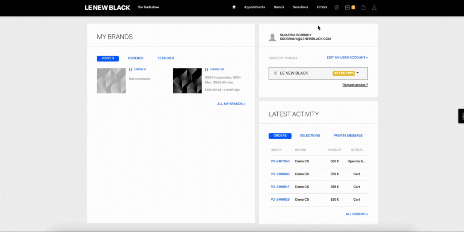
Task: Click the 'Not connected' text
Action: [140, 79]
